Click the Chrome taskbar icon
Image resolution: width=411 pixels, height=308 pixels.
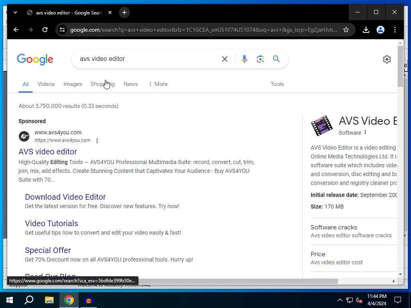[69, 300]
